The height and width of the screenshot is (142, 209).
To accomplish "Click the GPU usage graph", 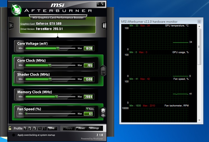I will (x=159, y=65).
